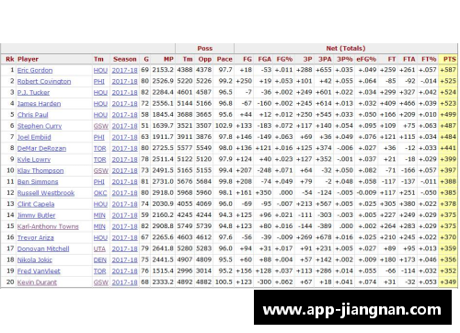The image size is (460, 333).
Task: Open Eric Gordon's player page
Action: (x=35, y=70)
